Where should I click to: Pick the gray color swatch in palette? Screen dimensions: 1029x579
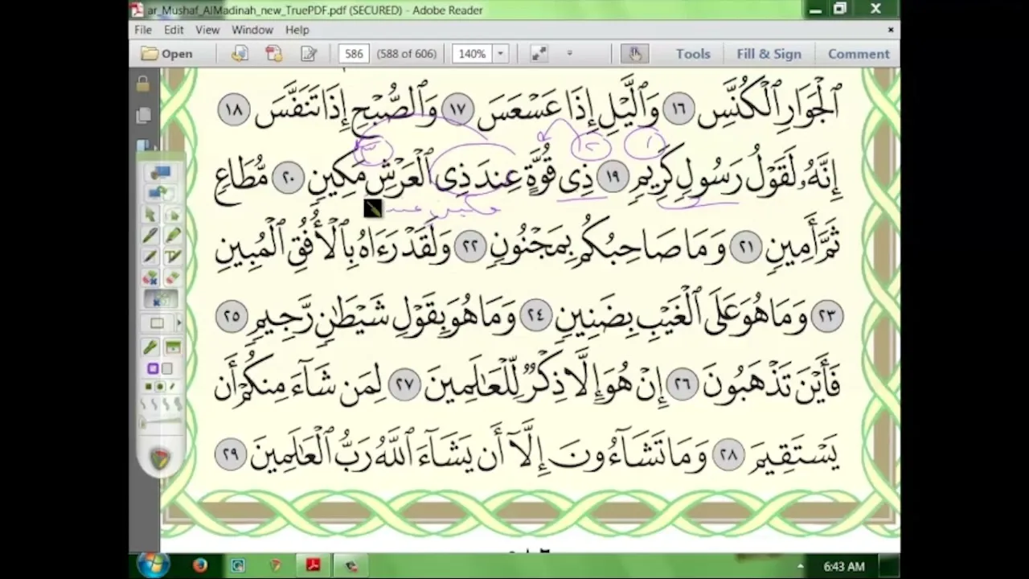pyautogui.click(x=166, y=368)
